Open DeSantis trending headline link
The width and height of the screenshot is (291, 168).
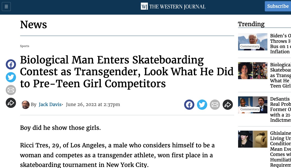(x=281, y=109)
